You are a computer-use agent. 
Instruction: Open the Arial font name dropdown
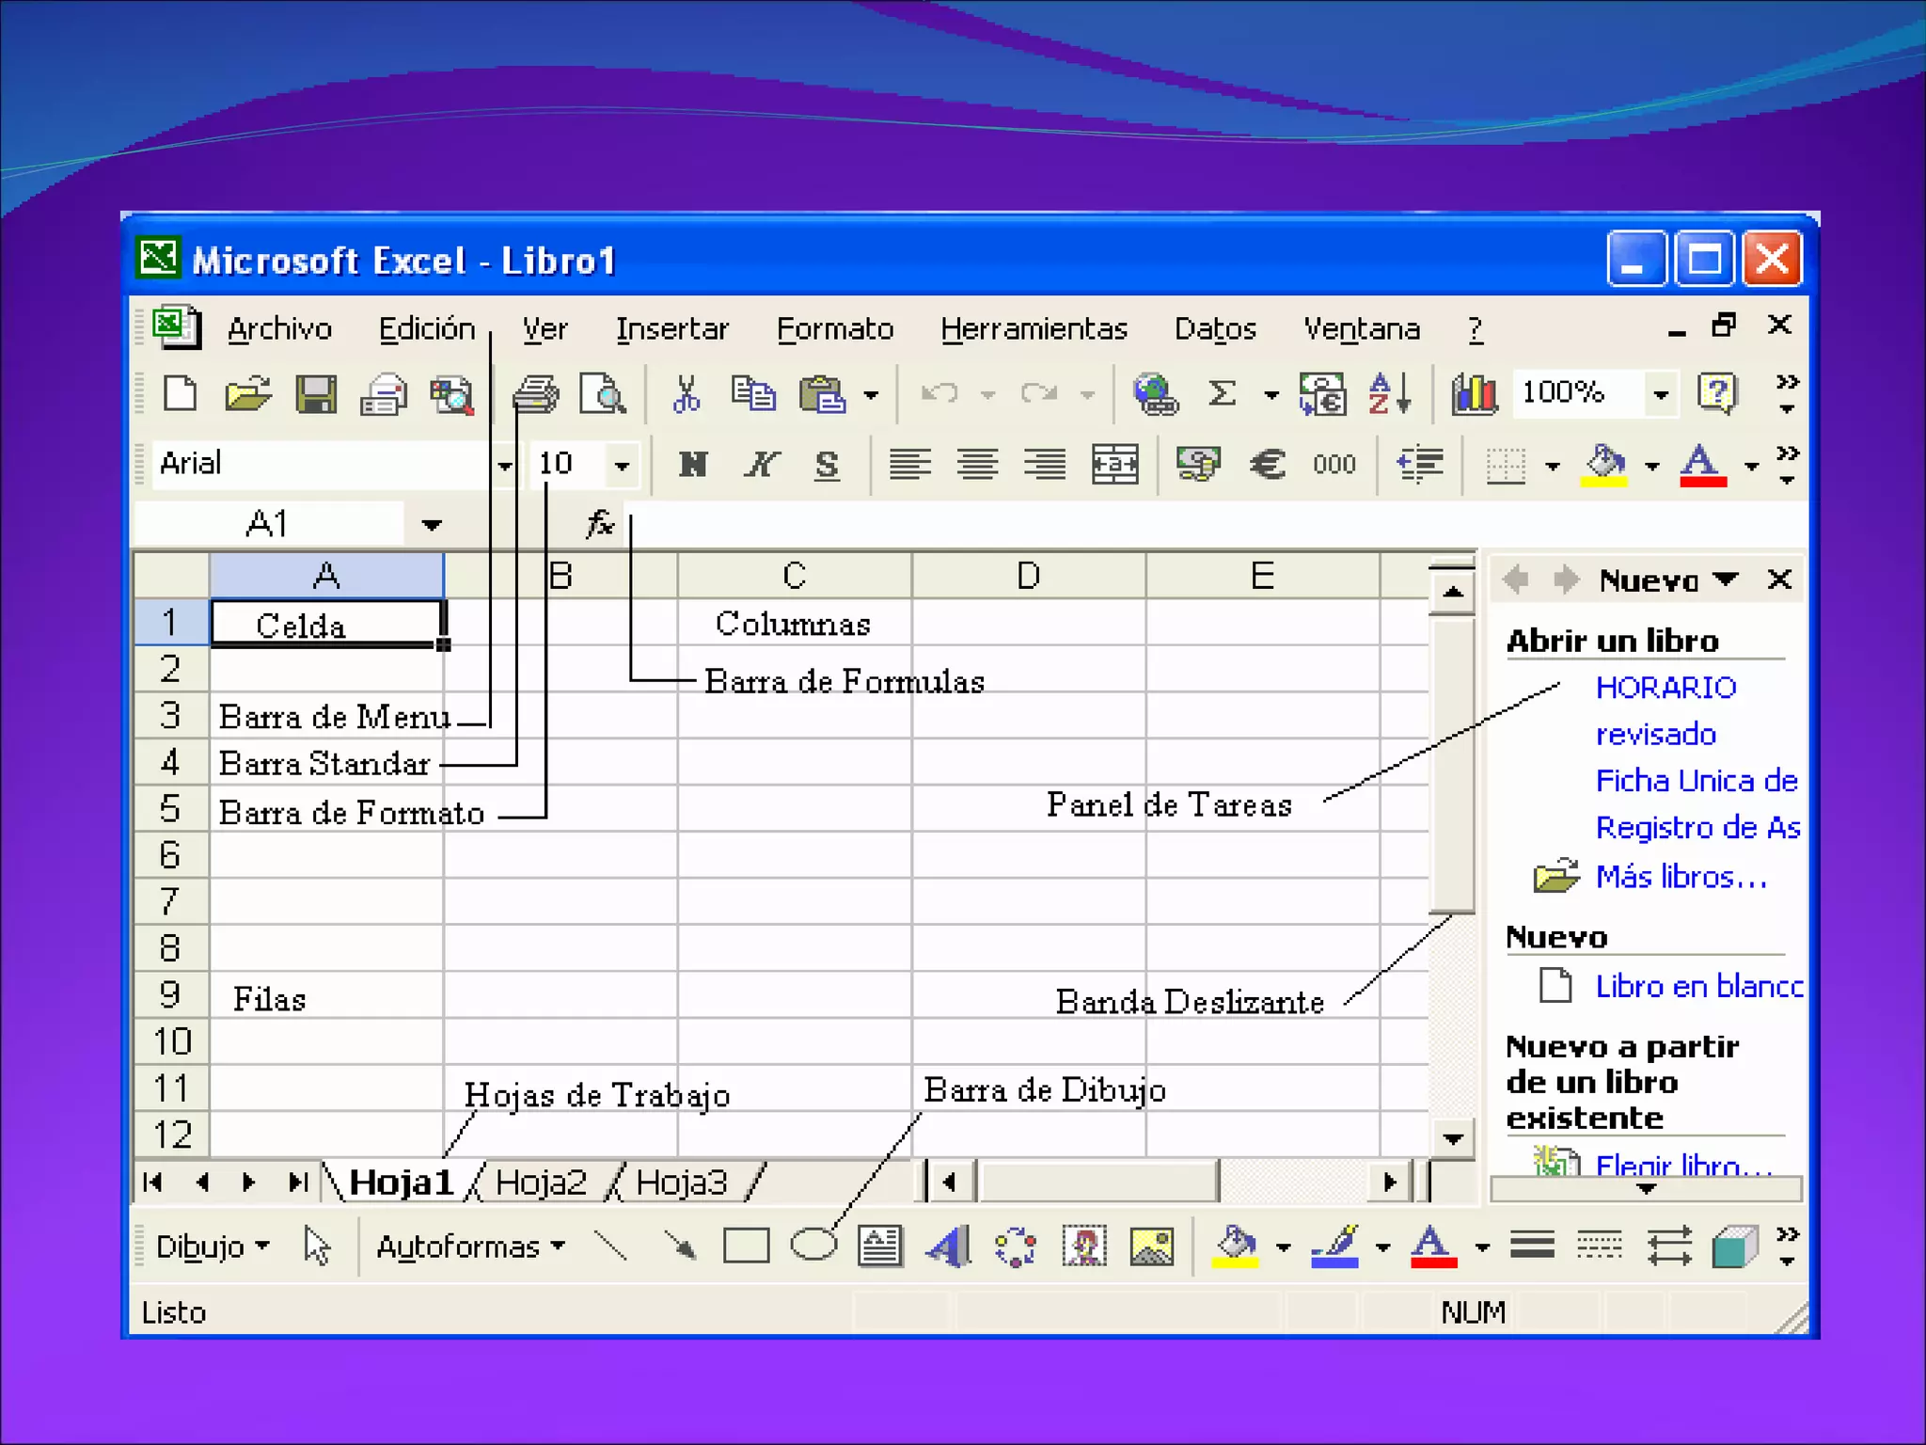pos(505,465)
